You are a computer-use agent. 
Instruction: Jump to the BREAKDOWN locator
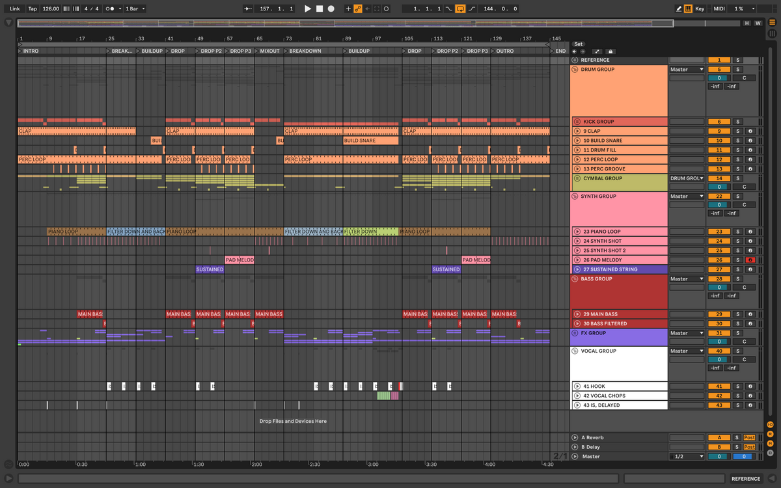point(305,51)
